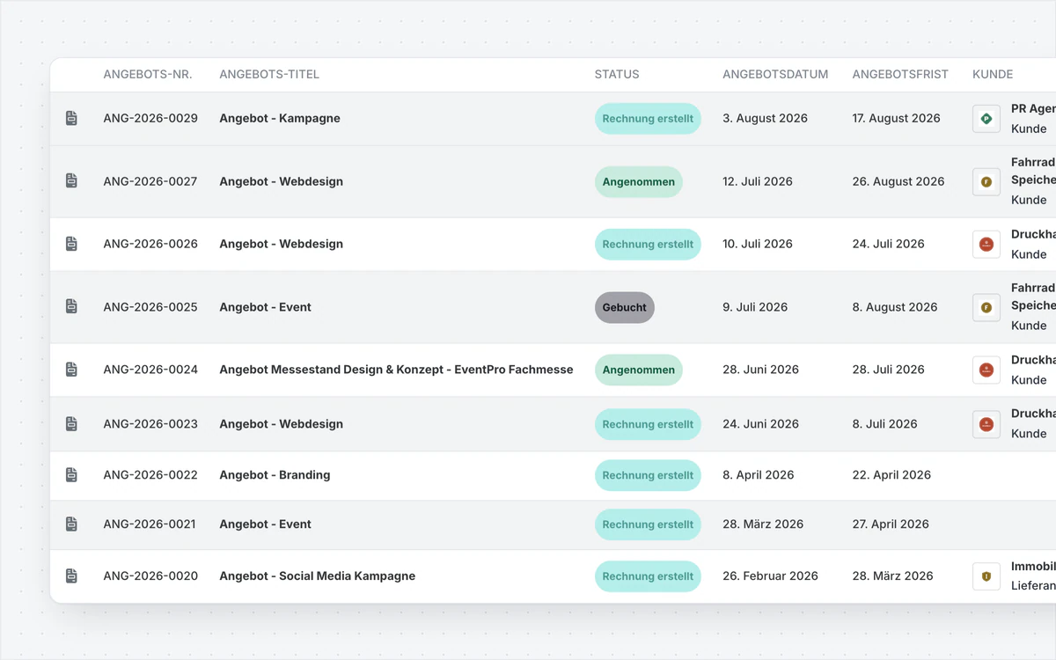Select Angebot - Event title of ANG-2026-0021
Image resolution: width=1056 pixels, height=660 pixels.
[x=265, y=524]
